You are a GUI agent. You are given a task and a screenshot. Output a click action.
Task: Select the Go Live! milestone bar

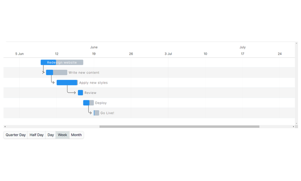(x=97, y=113)
